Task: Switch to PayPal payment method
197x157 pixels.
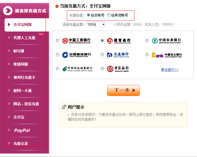Action: (x=22, y=130)
